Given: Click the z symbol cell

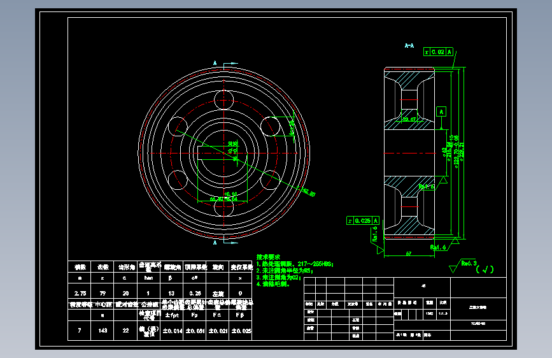Looking at the screenshot, I should 103,278.
